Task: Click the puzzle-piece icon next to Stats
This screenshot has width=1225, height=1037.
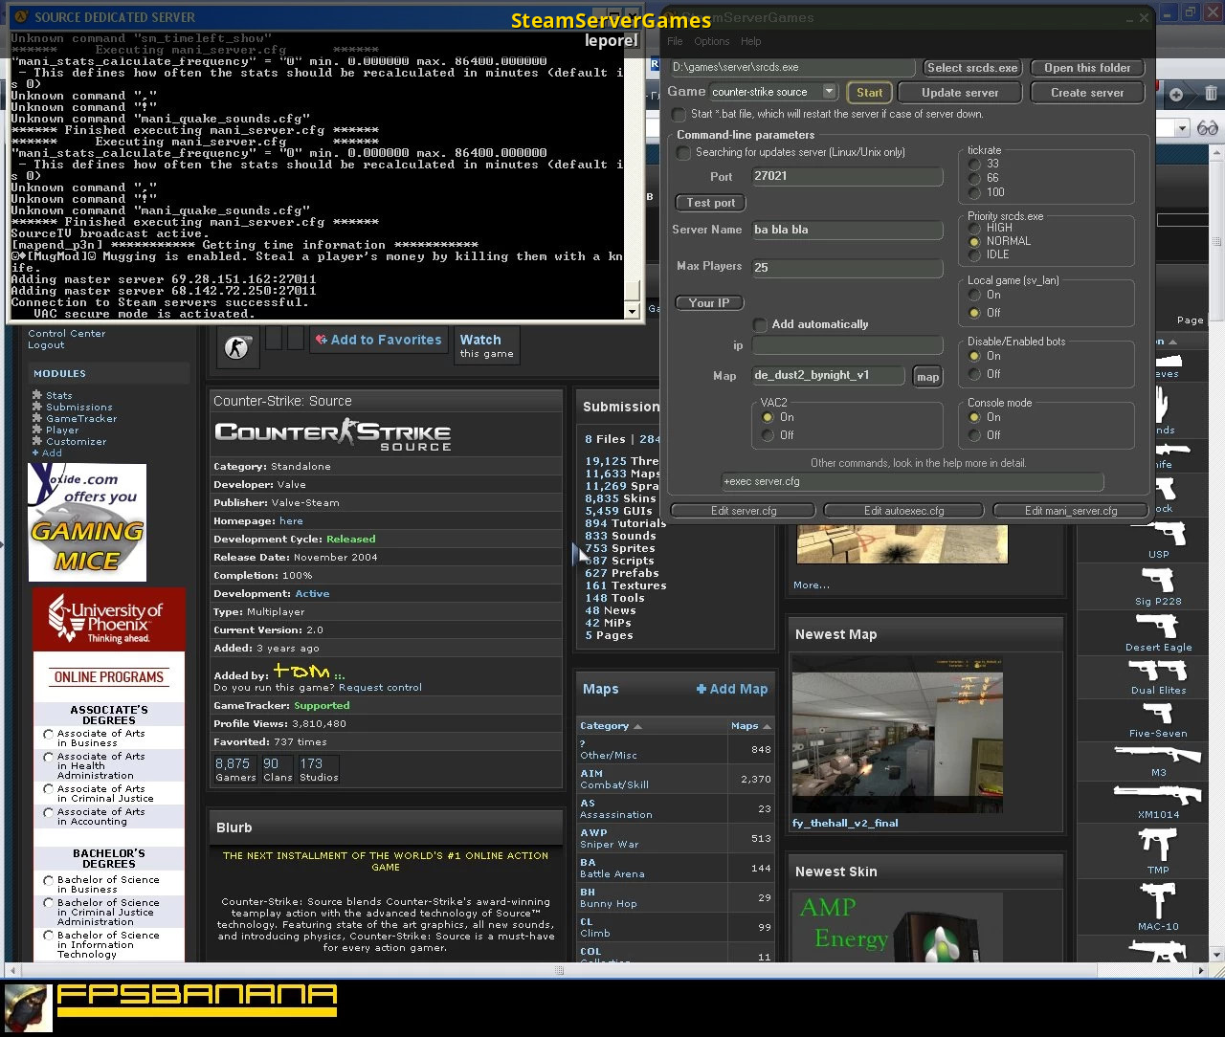Action: 37,395
